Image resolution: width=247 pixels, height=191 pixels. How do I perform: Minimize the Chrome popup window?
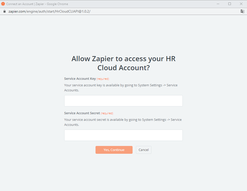(x=218, y=4)
